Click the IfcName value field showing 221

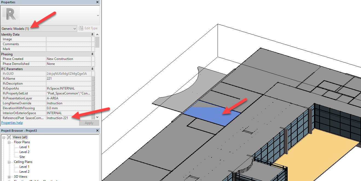tap(68, 78)
